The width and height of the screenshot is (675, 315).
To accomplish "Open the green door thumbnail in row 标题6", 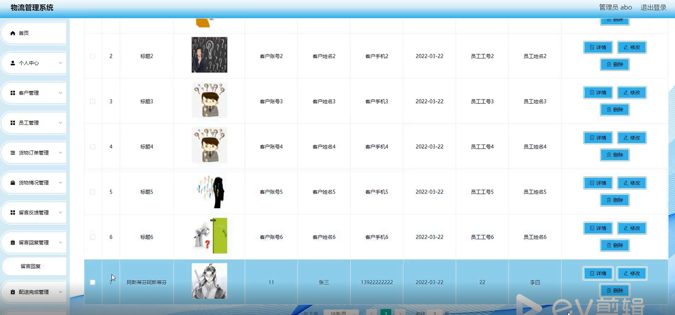I will [209, 236].
